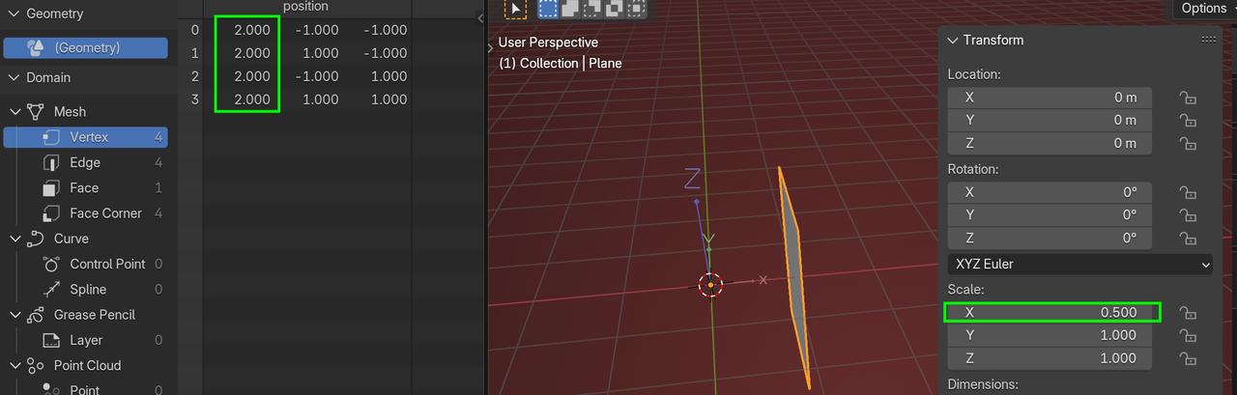Click the (Geometry) path item
Image resolution: width=1237 pixels, height=395 pixels.
(x=86, y=47)
